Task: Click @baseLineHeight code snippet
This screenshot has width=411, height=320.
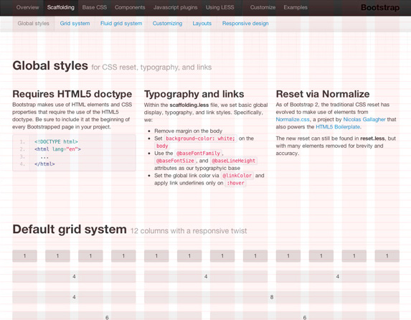Action: click(x=234, y=161)
